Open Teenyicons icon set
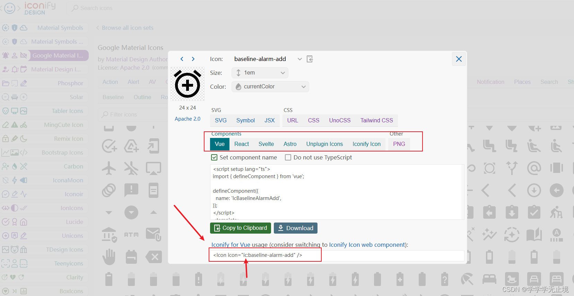The width and height of the screenshot is (574, 296). coord(44,263)
